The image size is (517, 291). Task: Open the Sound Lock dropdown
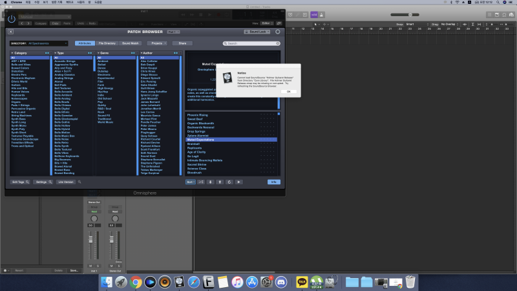[x=257, y=32]
